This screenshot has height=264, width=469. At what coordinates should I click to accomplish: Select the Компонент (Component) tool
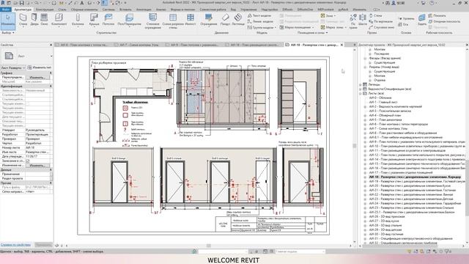[59, 20]
